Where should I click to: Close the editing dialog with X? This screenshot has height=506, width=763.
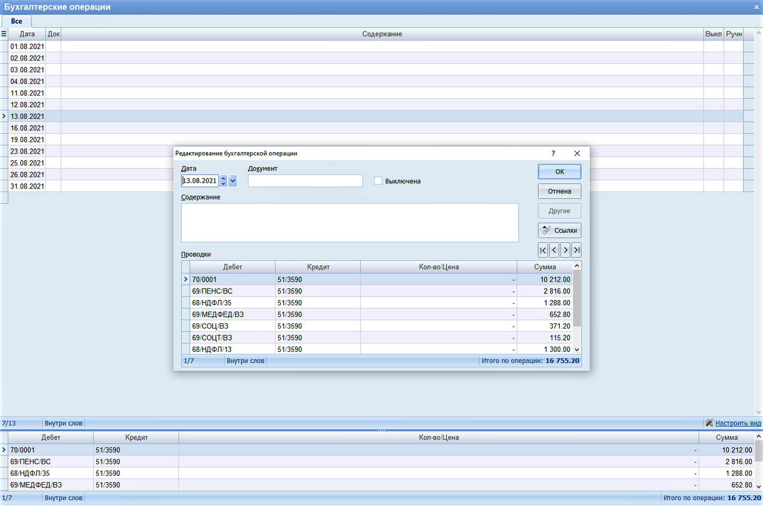coord(576,153)
